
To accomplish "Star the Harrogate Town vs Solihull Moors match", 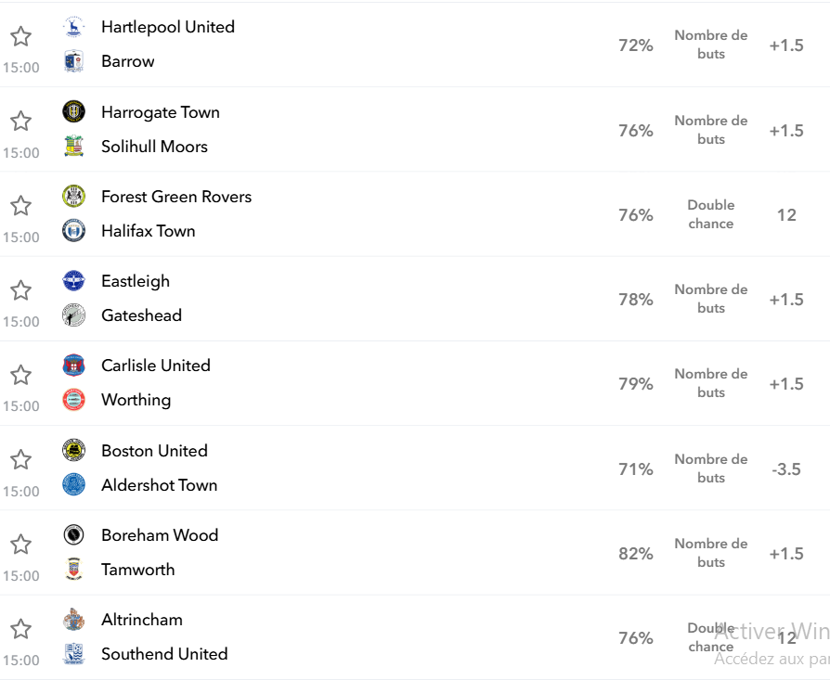I will (21, 122).
